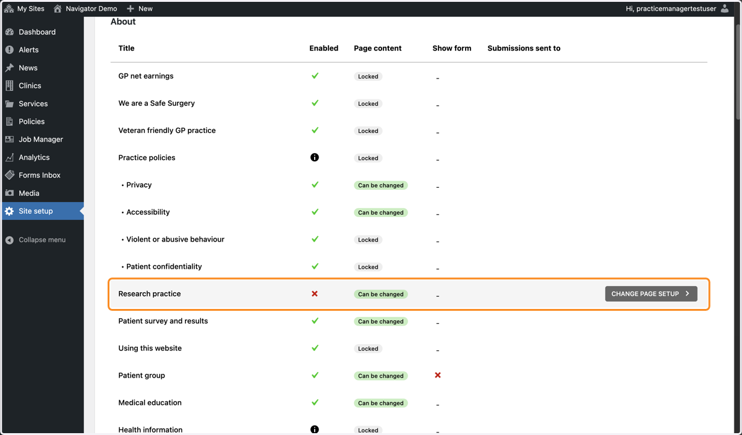Click green tick for GP net earnings
742x435 pixels.
pos(315,75)
